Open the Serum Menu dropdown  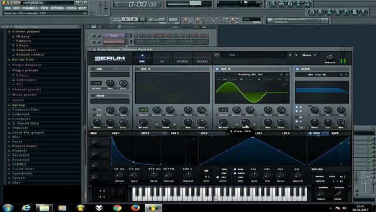click(309, 55)
